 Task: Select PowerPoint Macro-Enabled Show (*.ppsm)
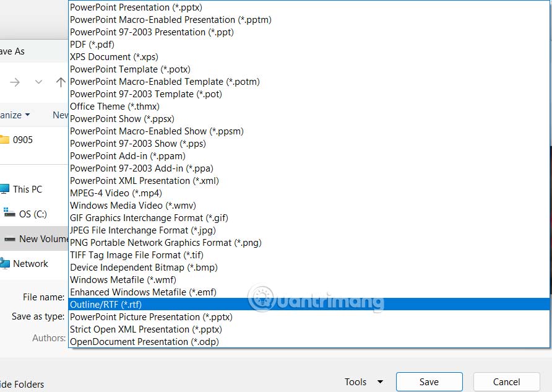(x=309, y=131)
